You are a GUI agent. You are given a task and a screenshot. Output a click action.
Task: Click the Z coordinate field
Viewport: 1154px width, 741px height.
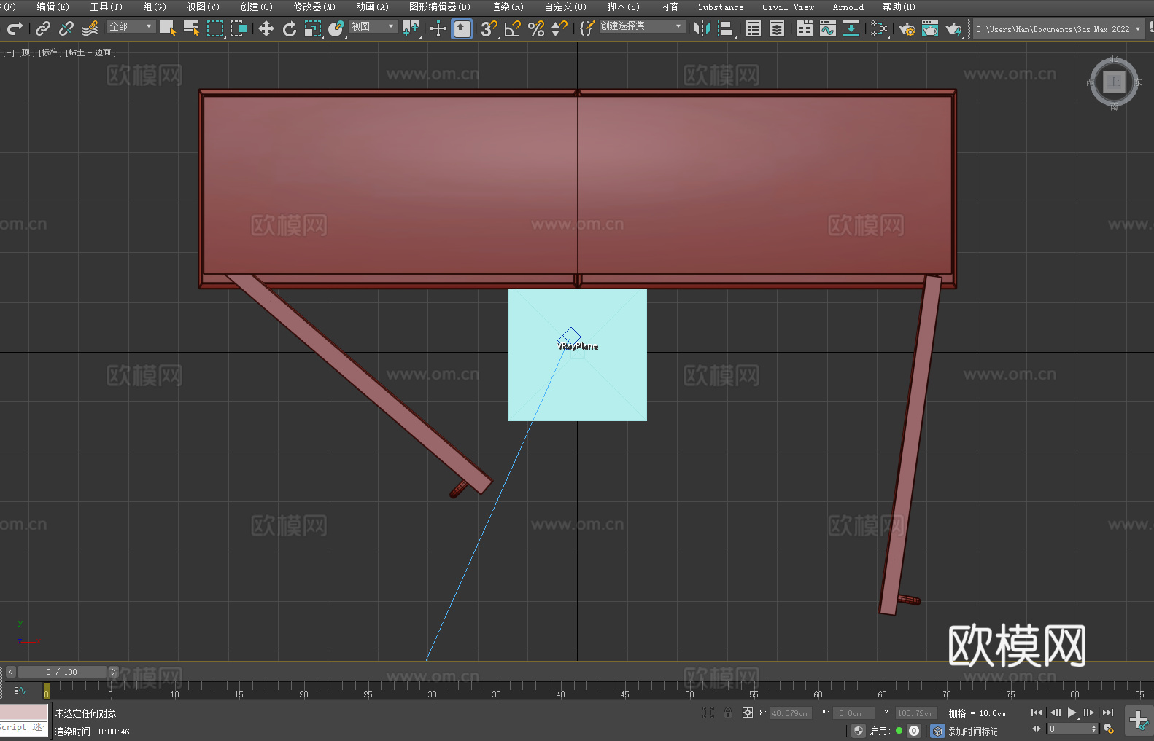coord(916,713)
